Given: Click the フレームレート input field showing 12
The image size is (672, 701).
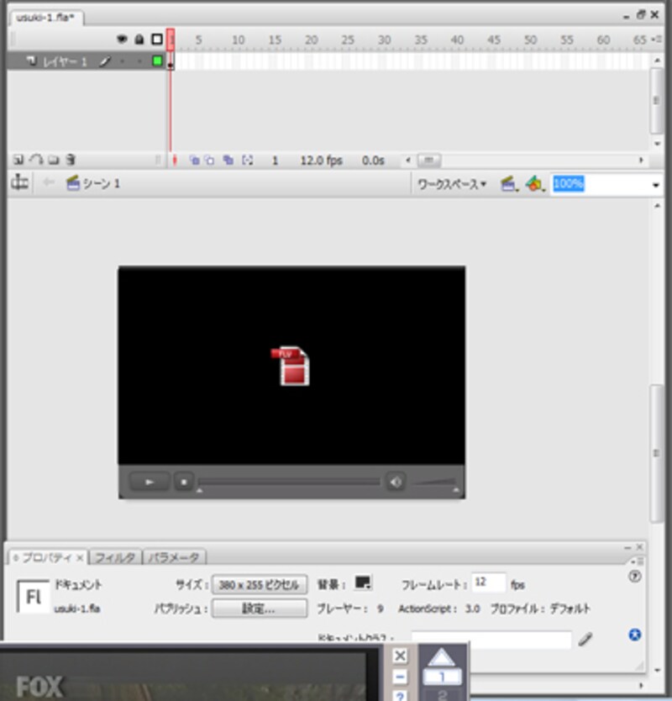Looking at the screenshot, I should (488, 582).
